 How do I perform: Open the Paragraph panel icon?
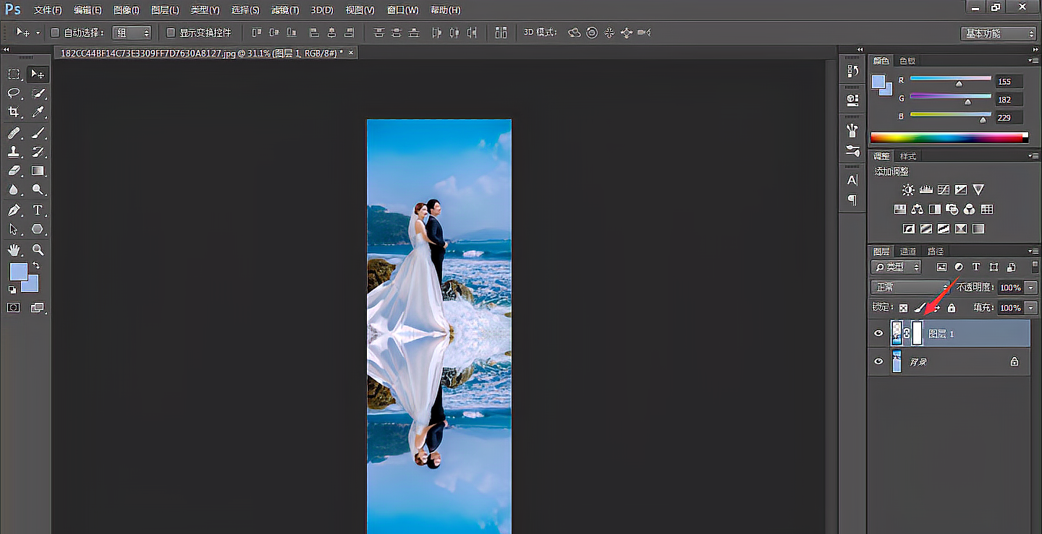point(852,200)
